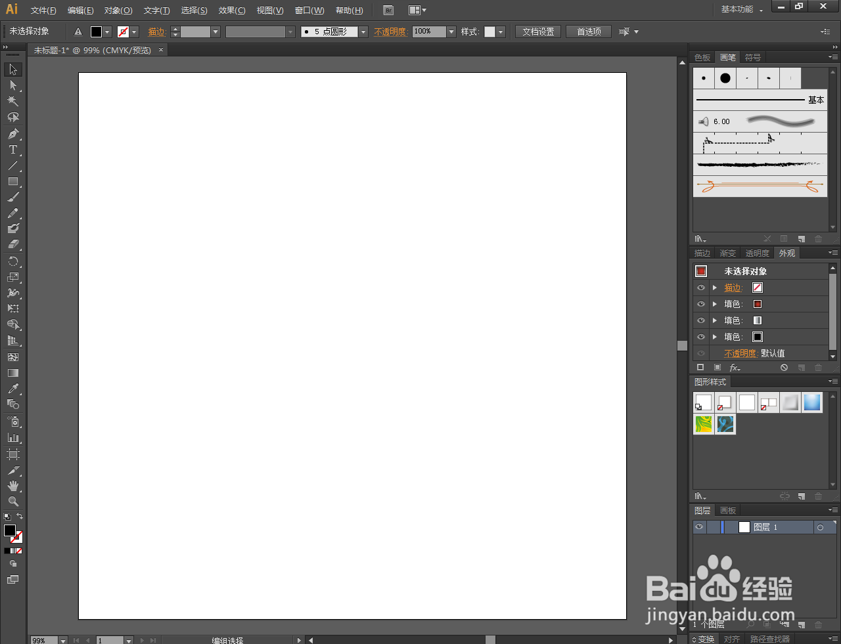
Task: Select the Shape Builder tool
Action: pyautogui.click(x=13, y=324)
